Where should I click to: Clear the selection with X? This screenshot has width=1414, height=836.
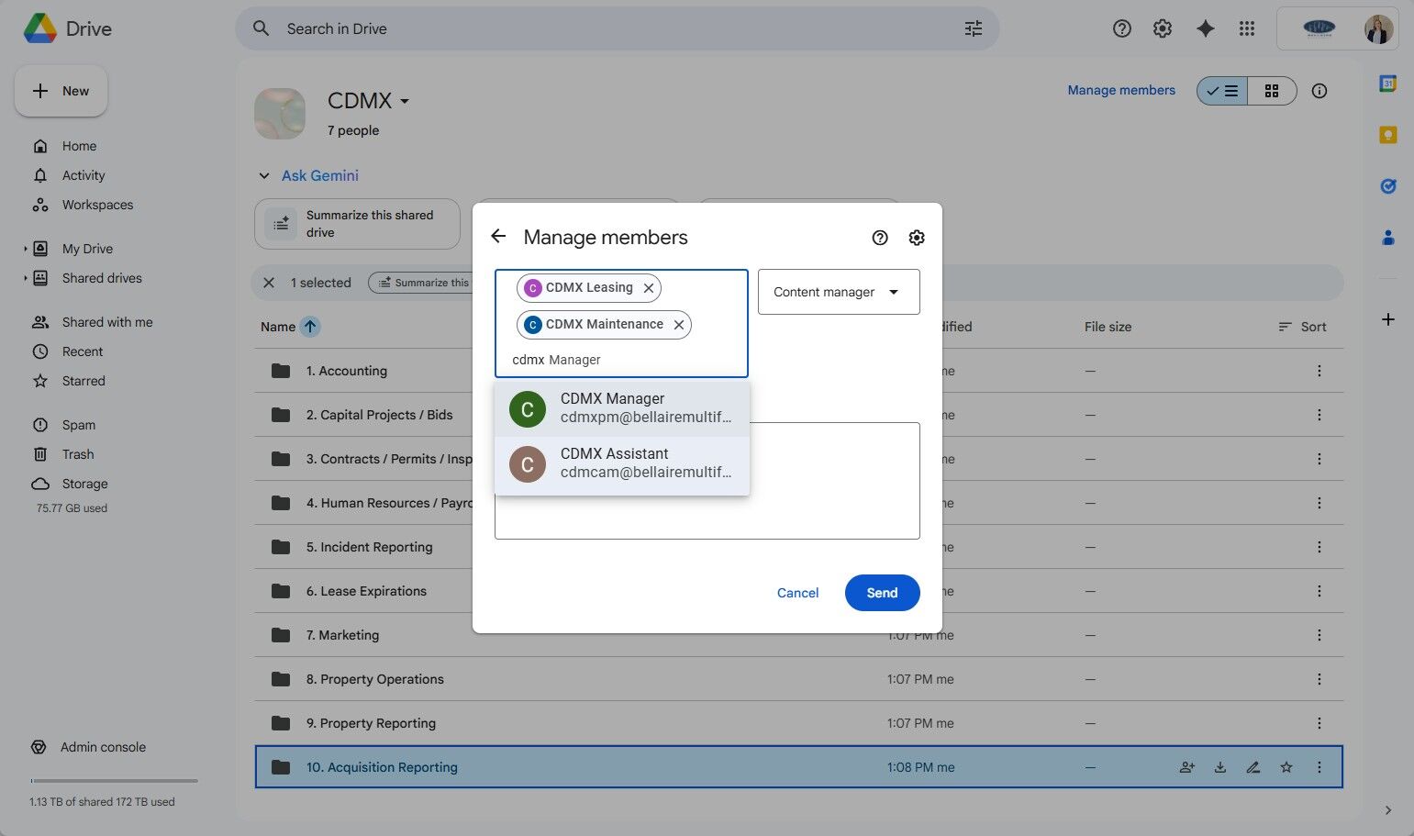coord(269,283)
